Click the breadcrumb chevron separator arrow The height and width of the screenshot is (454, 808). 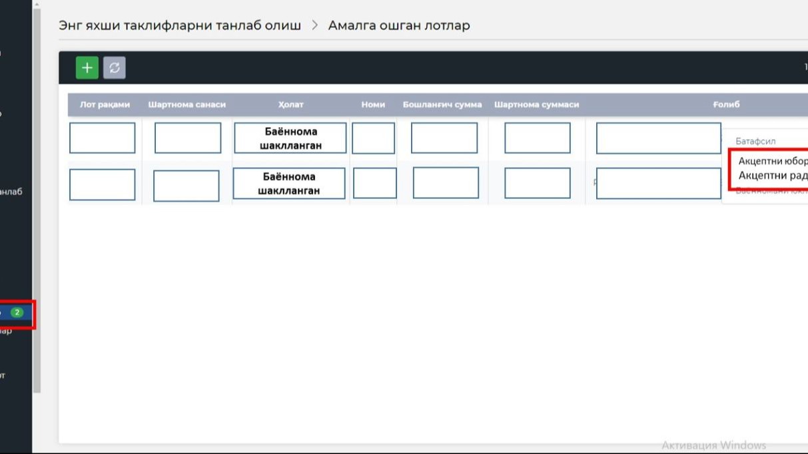[x=315, y=25]
